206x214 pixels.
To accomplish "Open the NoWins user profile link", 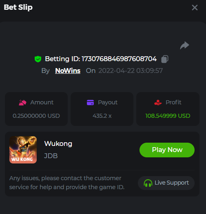I will (x=68, y=71).
